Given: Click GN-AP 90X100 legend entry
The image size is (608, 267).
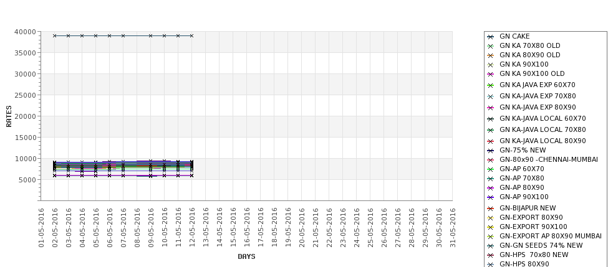Looking at the screenshot, I should (x=524, y=197).
